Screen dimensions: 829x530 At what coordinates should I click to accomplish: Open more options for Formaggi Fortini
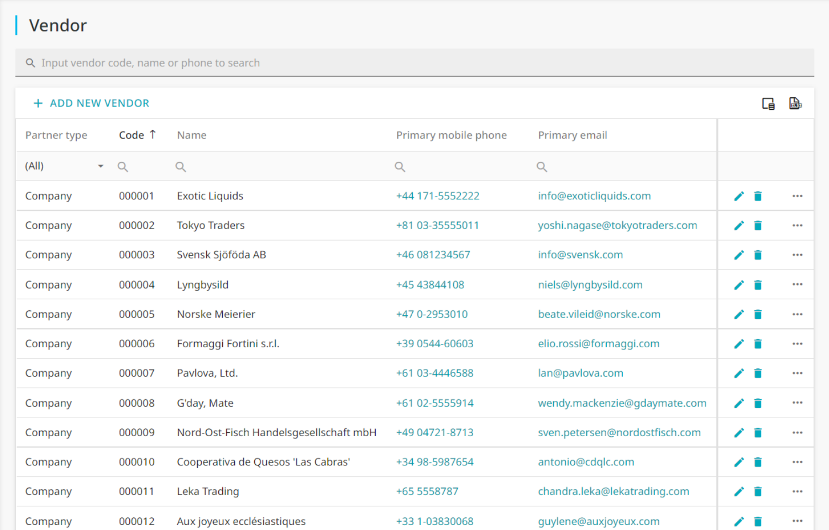pos(797,343)
